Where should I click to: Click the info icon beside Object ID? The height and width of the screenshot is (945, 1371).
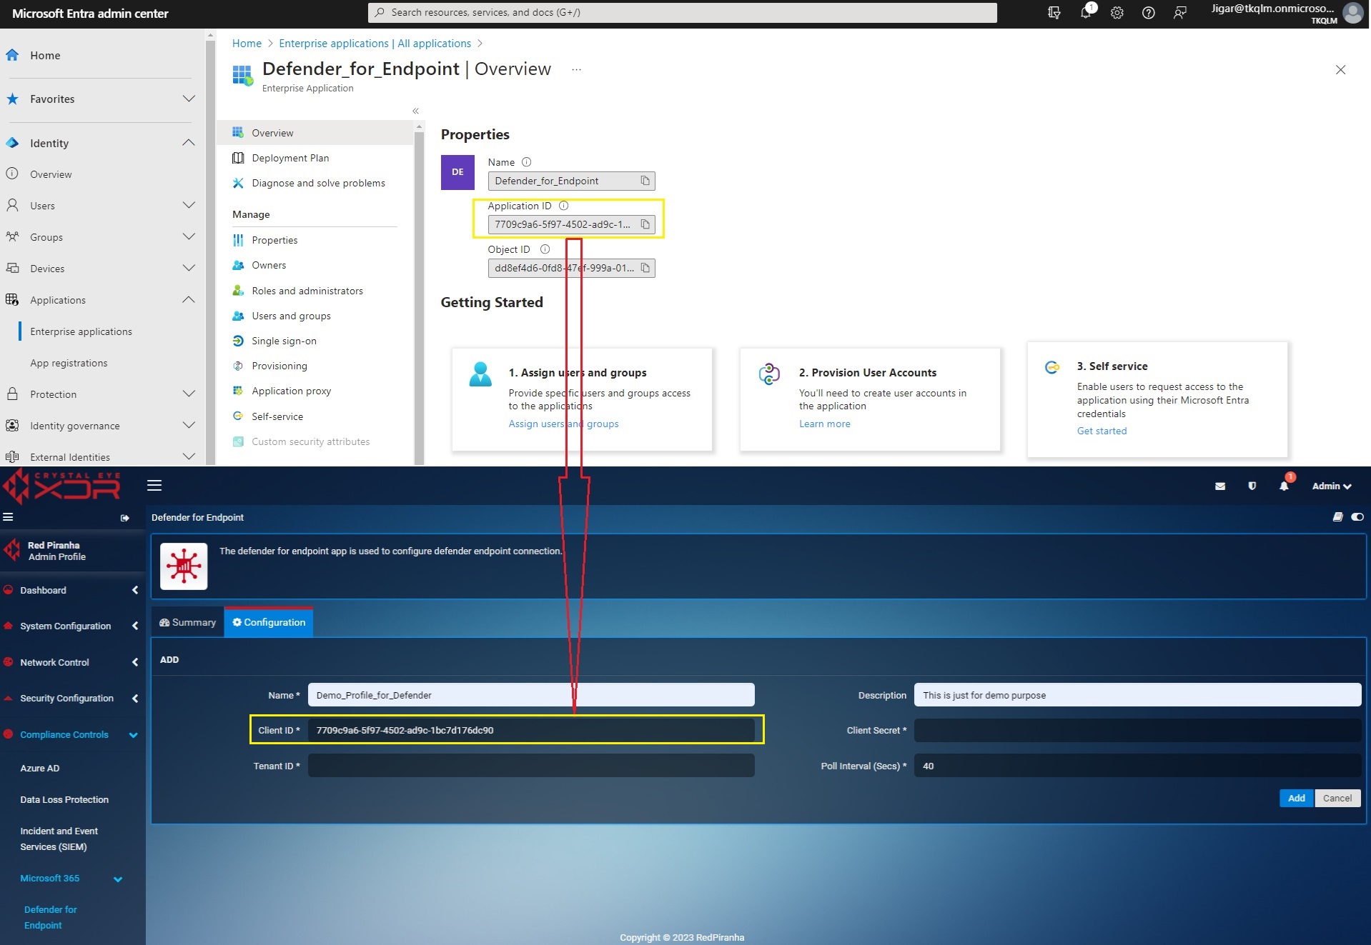click(x=545, y=249)
